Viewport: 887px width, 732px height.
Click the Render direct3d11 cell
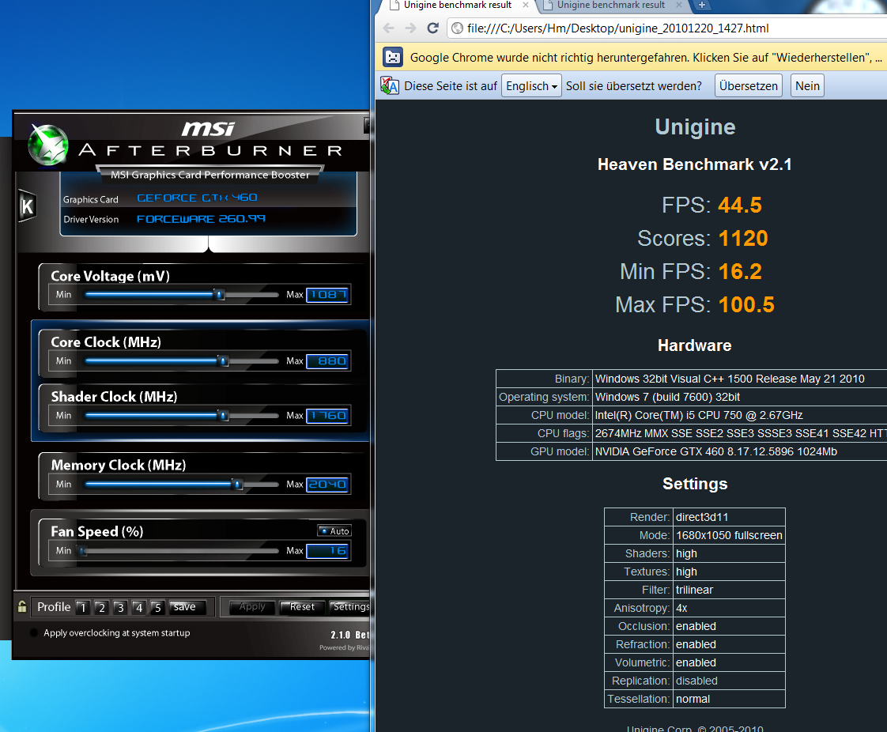tap(729, 517)
